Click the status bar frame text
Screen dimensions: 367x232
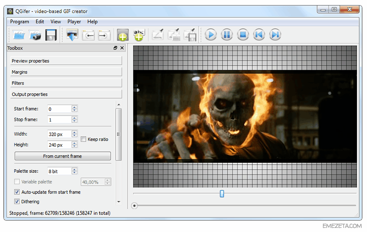(60, 213)
